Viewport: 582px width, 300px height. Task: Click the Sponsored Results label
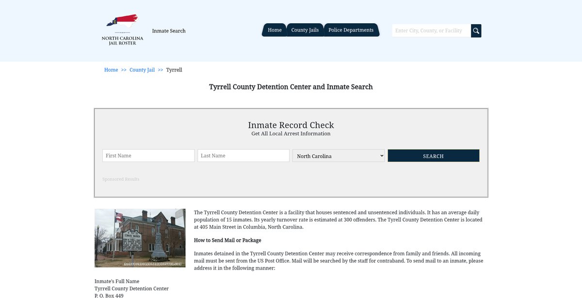point(121,180)
